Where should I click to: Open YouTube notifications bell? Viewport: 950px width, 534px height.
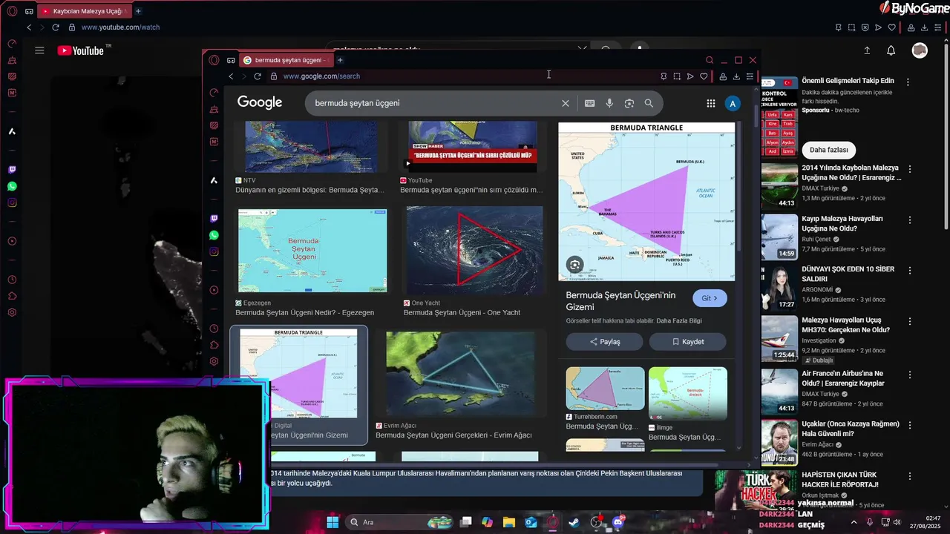point(891,50)
